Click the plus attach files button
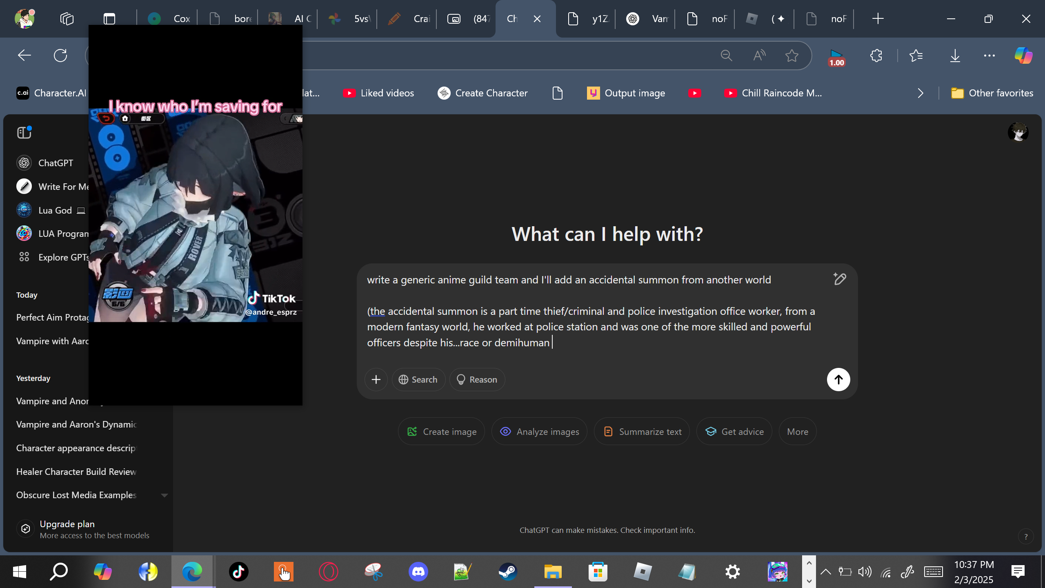1045x588 pixels. (x=376, y=380)
